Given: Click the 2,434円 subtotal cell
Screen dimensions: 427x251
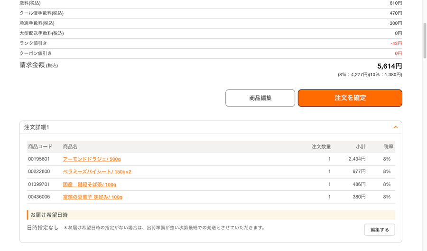Looking at the screenshot, I should tap(357, 159).
